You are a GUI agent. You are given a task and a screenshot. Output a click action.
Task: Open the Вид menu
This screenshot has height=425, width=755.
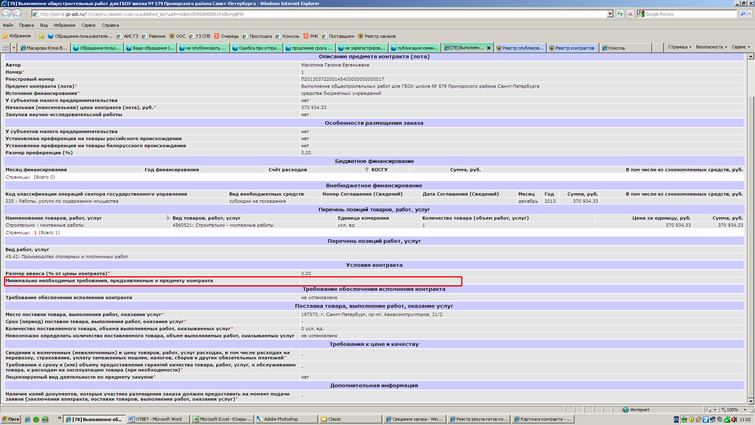click(44, 25)
